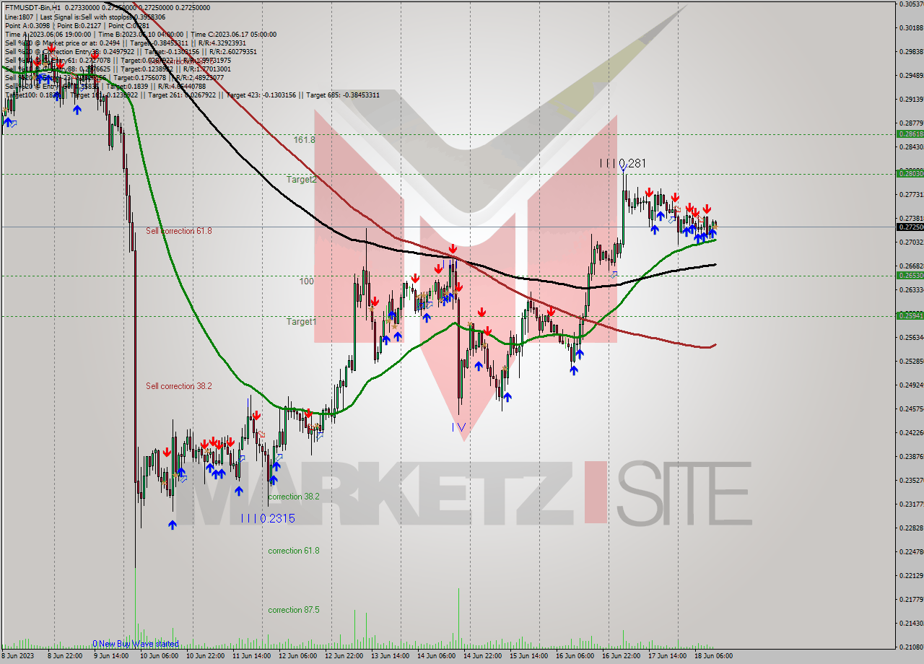This screenshot has height=664, width=924.
Task: Click the 'Time A:2023.06.06 19:00:00' line
Action: (140, 34)
